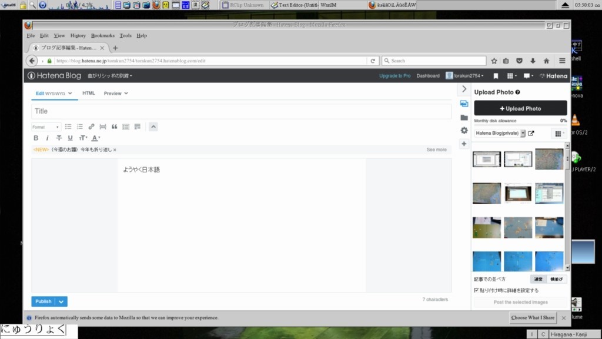This screenshot has width=602, height=339.
Task: Switch to the HTML editing tab
Action: [89, 94]
